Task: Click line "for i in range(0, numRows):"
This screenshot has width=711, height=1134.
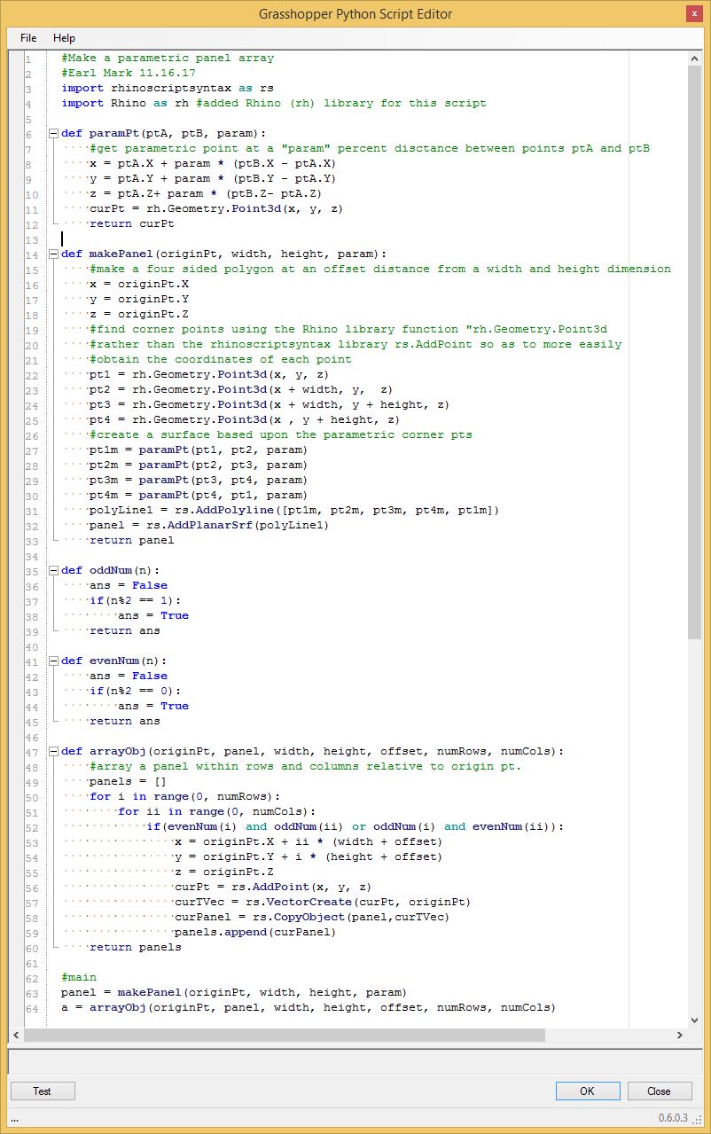Action: (185, 796)
